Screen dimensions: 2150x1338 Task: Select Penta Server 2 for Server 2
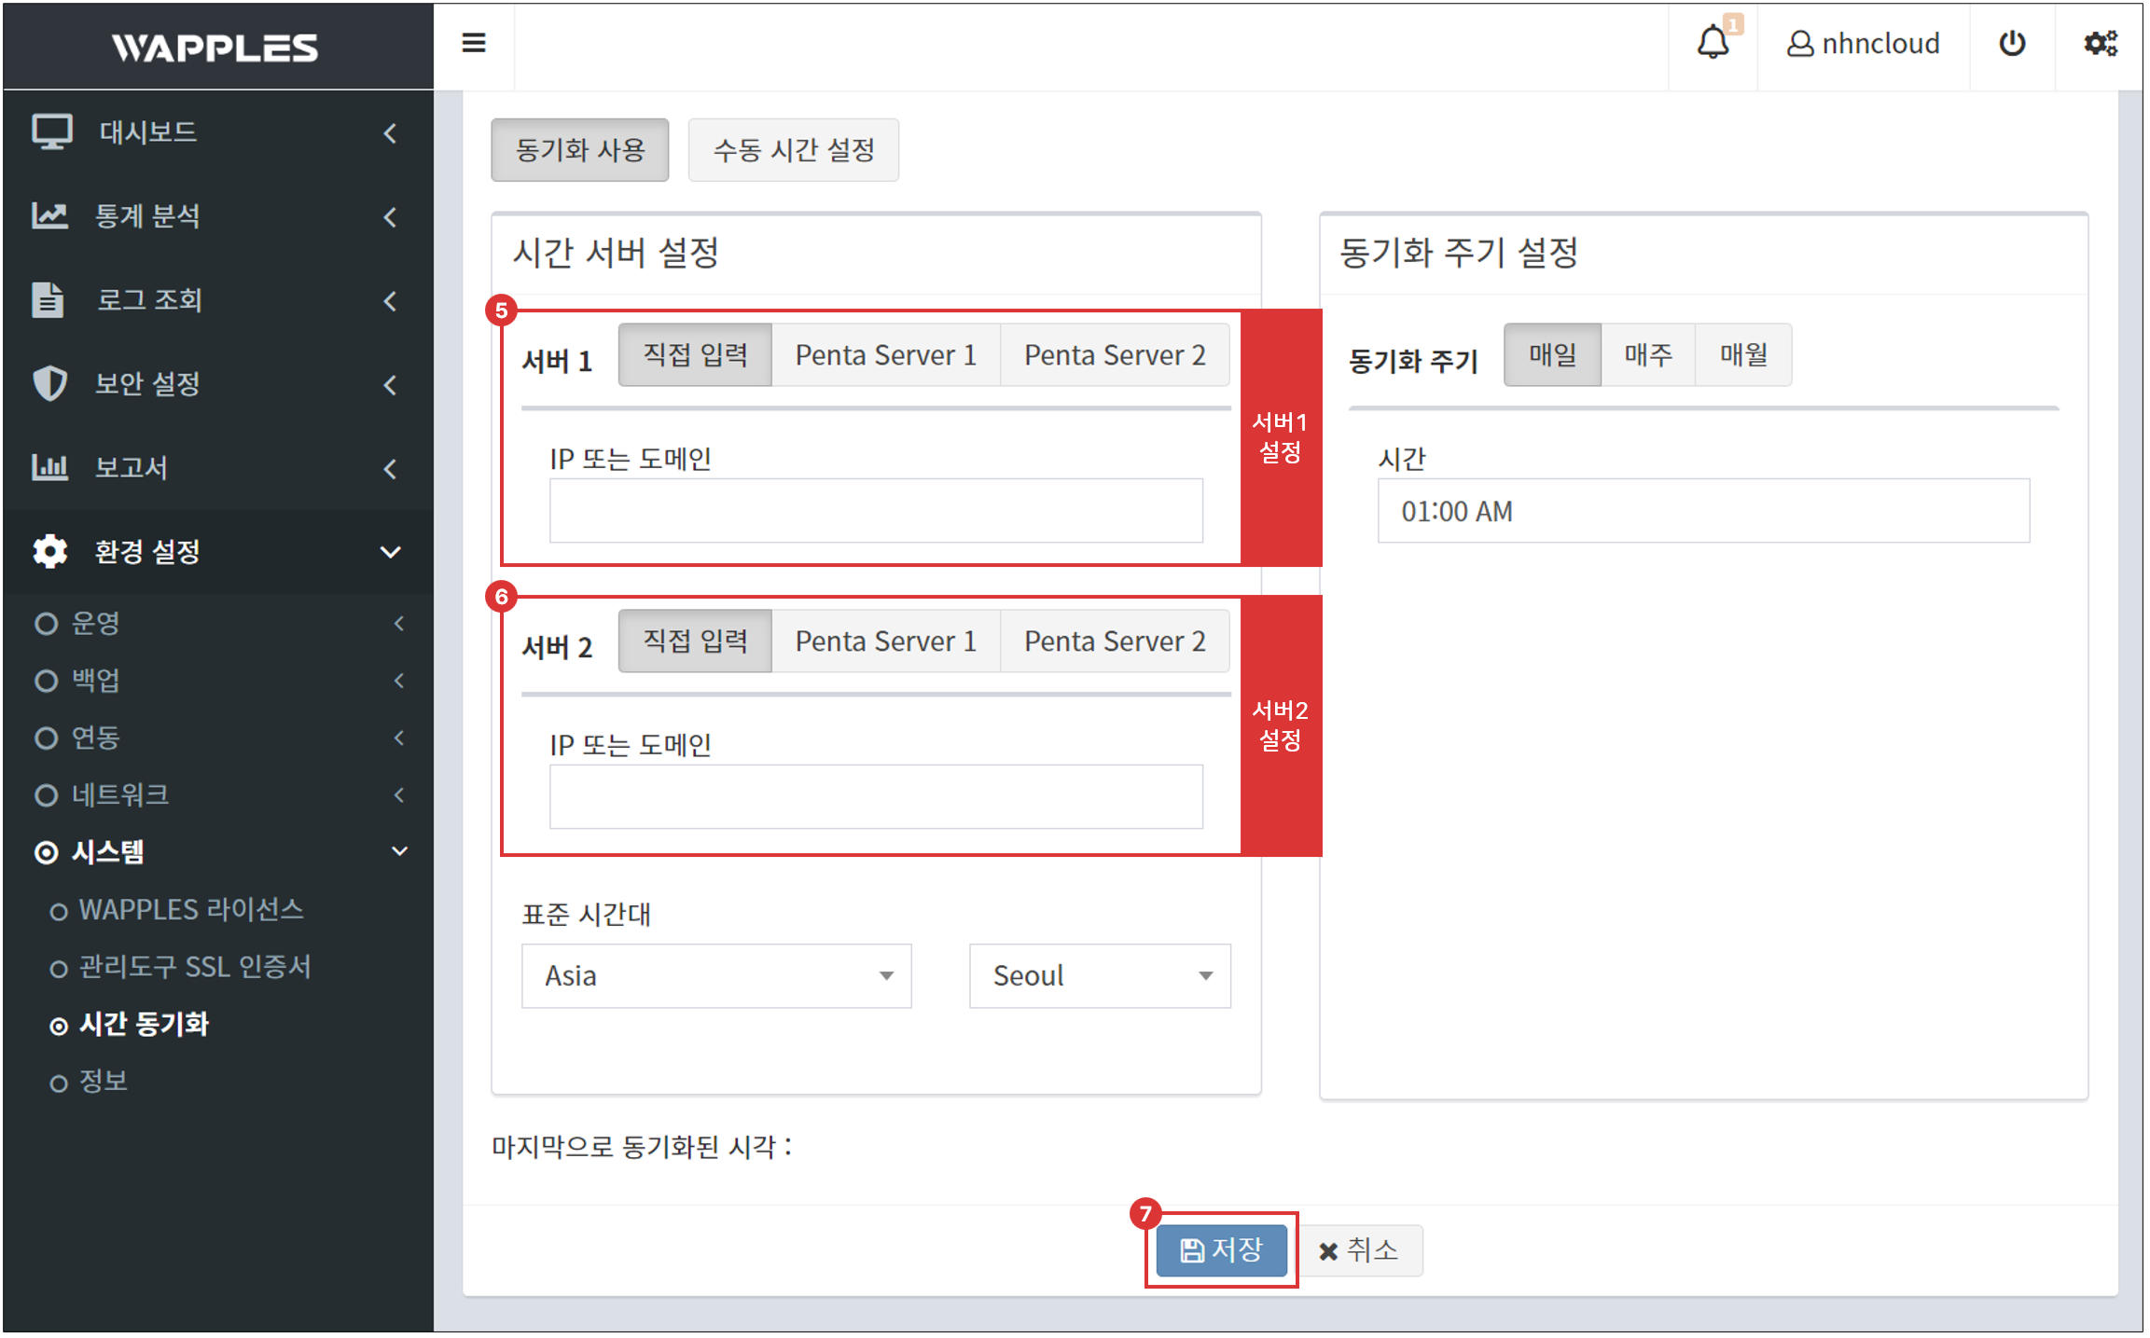coord(1114,641)
